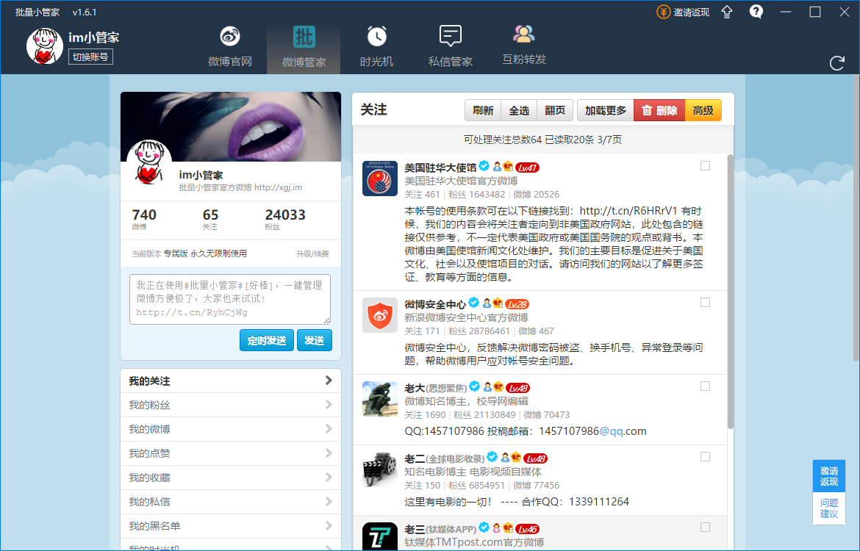Click the Lv.48 badge beside 老大
The width and height of the screenshot is (860, 551).
coord(517,388)
